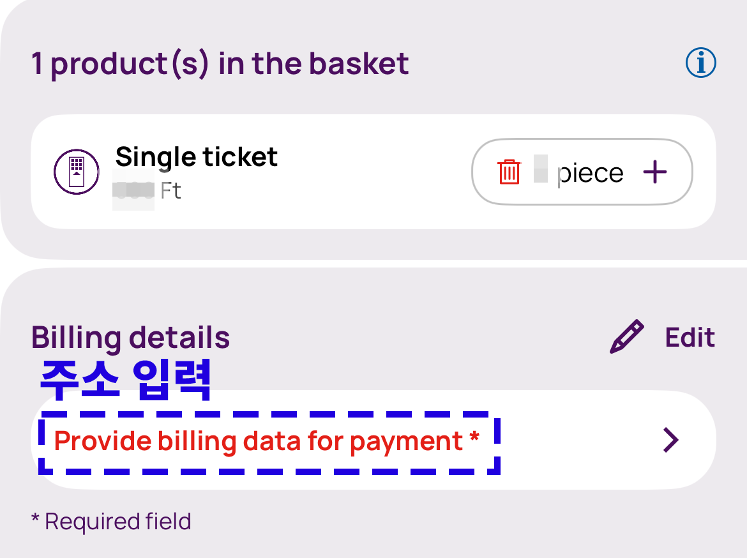Select 'Provide billing data for payment'

(259, 441)
